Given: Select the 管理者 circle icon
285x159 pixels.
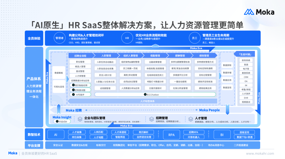Looking at the screenshot, I should click(60, 38).
